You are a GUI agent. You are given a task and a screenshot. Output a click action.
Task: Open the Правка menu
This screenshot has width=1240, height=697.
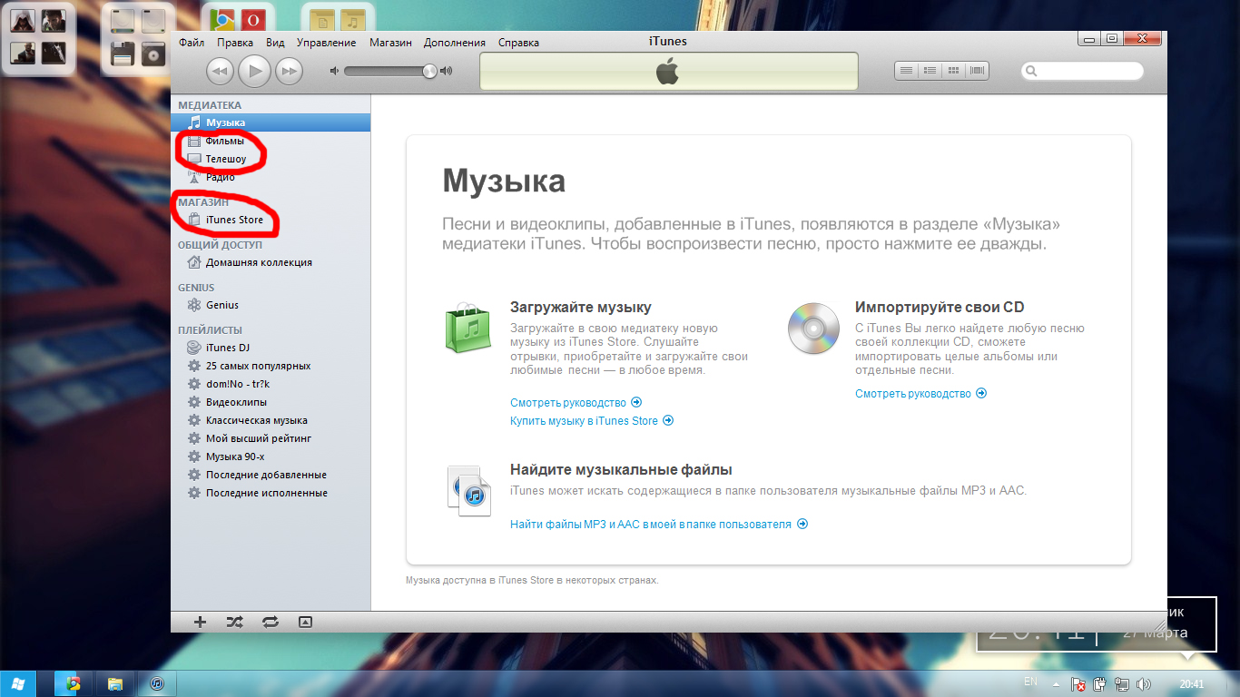(x=235, y=43)
